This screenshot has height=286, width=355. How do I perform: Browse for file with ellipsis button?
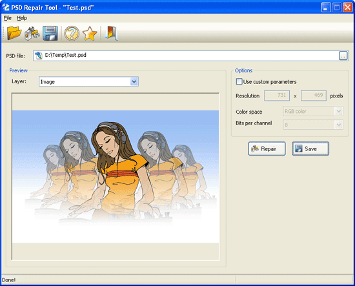[343, 56]
